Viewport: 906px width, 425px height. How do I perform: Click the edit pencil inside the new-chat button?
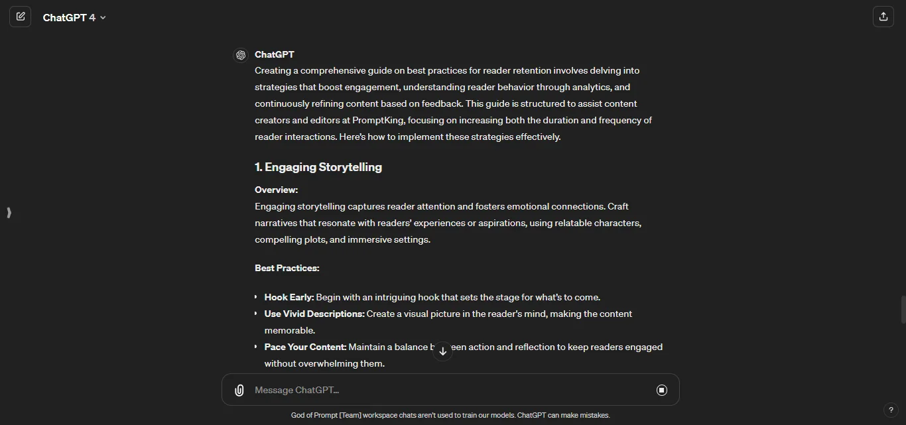tap(21, 17)
